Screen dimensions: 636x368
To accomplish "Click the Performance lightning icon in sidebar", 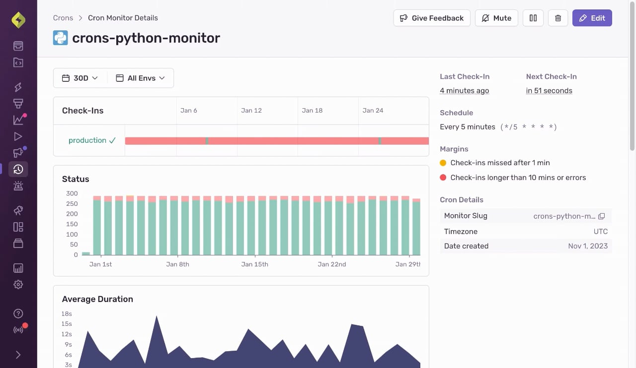I will click(x=18, y=87).
